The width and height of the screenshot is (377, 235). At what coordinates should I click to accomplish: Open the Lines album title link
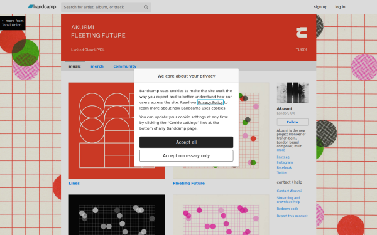pos(74,183)
